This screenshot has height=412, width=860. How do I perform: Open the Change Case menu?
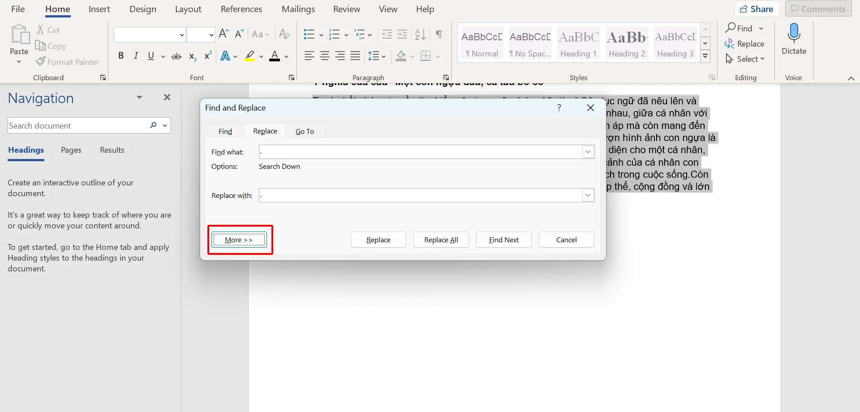tap(260, 34)
